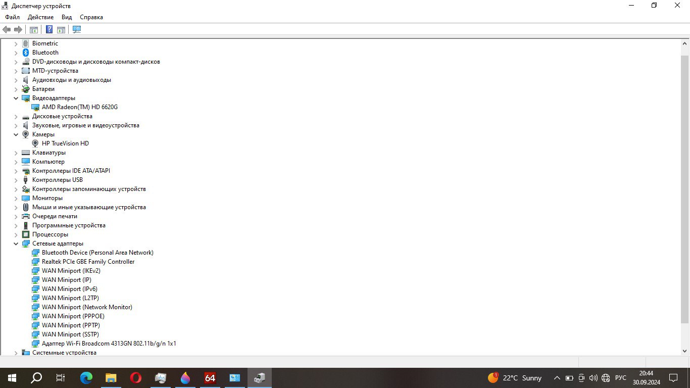Screen dimensions: 690x388
Task: Select Звуковые, игровые и видеоустройства
Action: coord(86,125)
